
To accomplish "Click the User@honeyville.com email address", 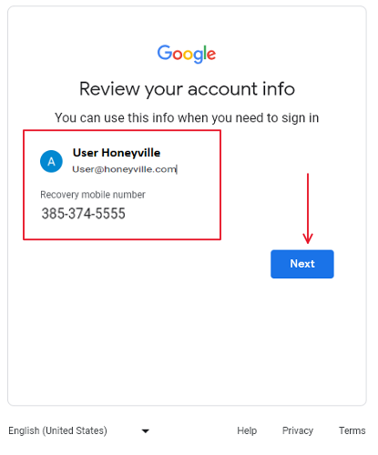I will [125, 169].
